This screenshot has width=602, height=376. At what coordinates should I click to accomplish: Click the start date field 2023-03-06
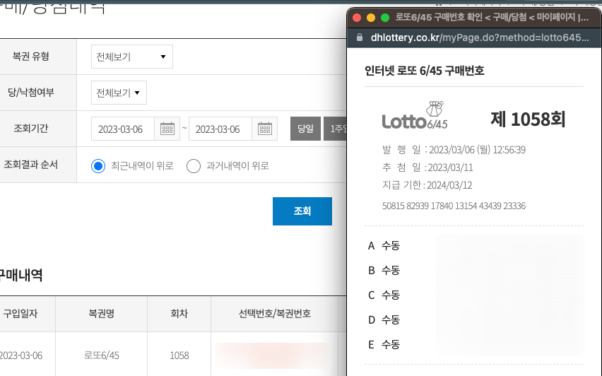click(123, 129)
